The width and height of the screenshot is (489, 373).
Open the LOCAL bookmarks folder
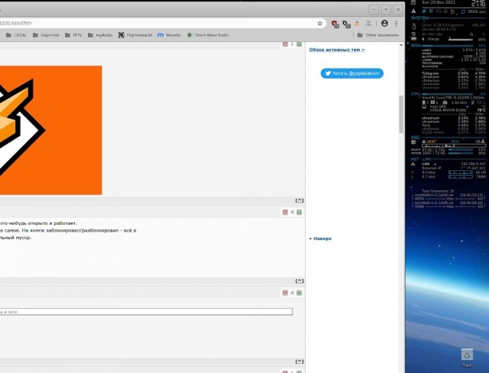(16, 35)
